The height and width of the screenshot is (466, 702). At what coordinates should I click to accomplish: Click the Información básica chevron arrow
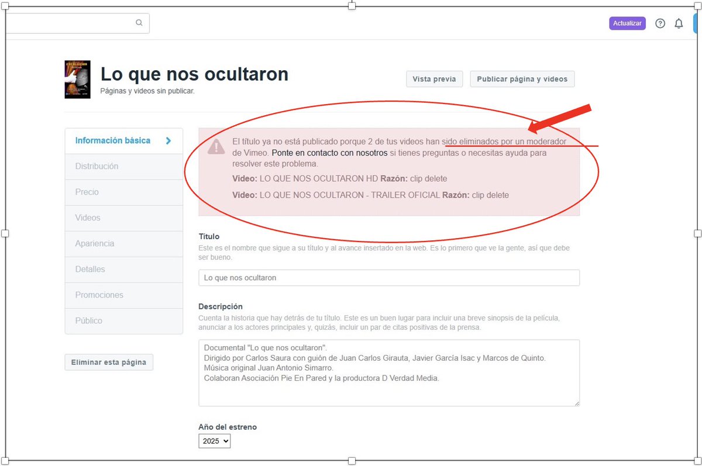[168, 141]
